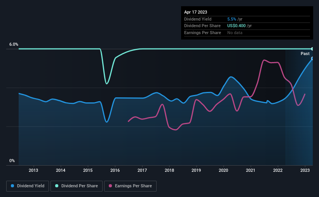The height and width of the screenshot is (197, 319).
Task: Click the 2020 x-axis label
Action: coord(223,170)
